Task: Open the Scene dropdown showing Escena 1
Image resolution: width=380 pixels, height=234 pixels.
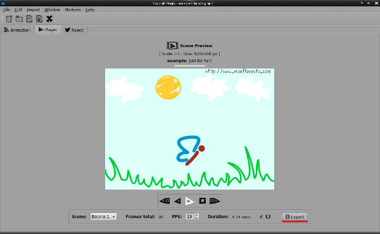Action: pyautogui.click(x=103, y=216)
